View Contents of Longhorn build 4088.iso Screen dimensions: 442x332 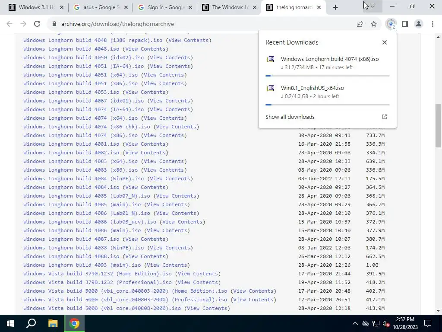point(145,256)
